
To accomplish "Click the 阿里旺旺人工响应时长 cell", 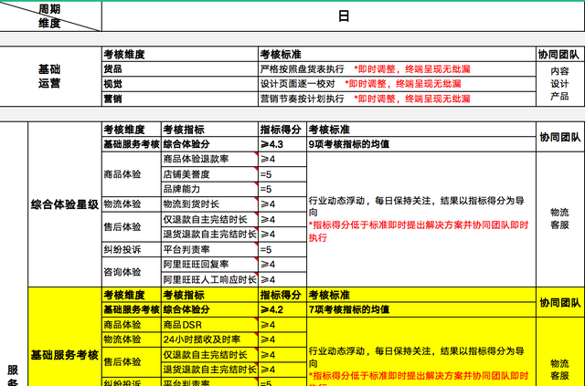I will (x=208, y=279).
